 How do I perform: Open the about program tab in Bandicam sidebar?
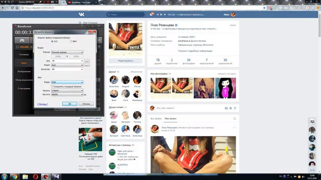point(24,88)
